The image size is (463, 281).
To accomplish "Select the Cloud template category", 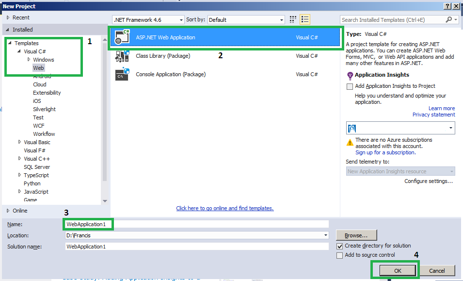I will pos(40,84).
